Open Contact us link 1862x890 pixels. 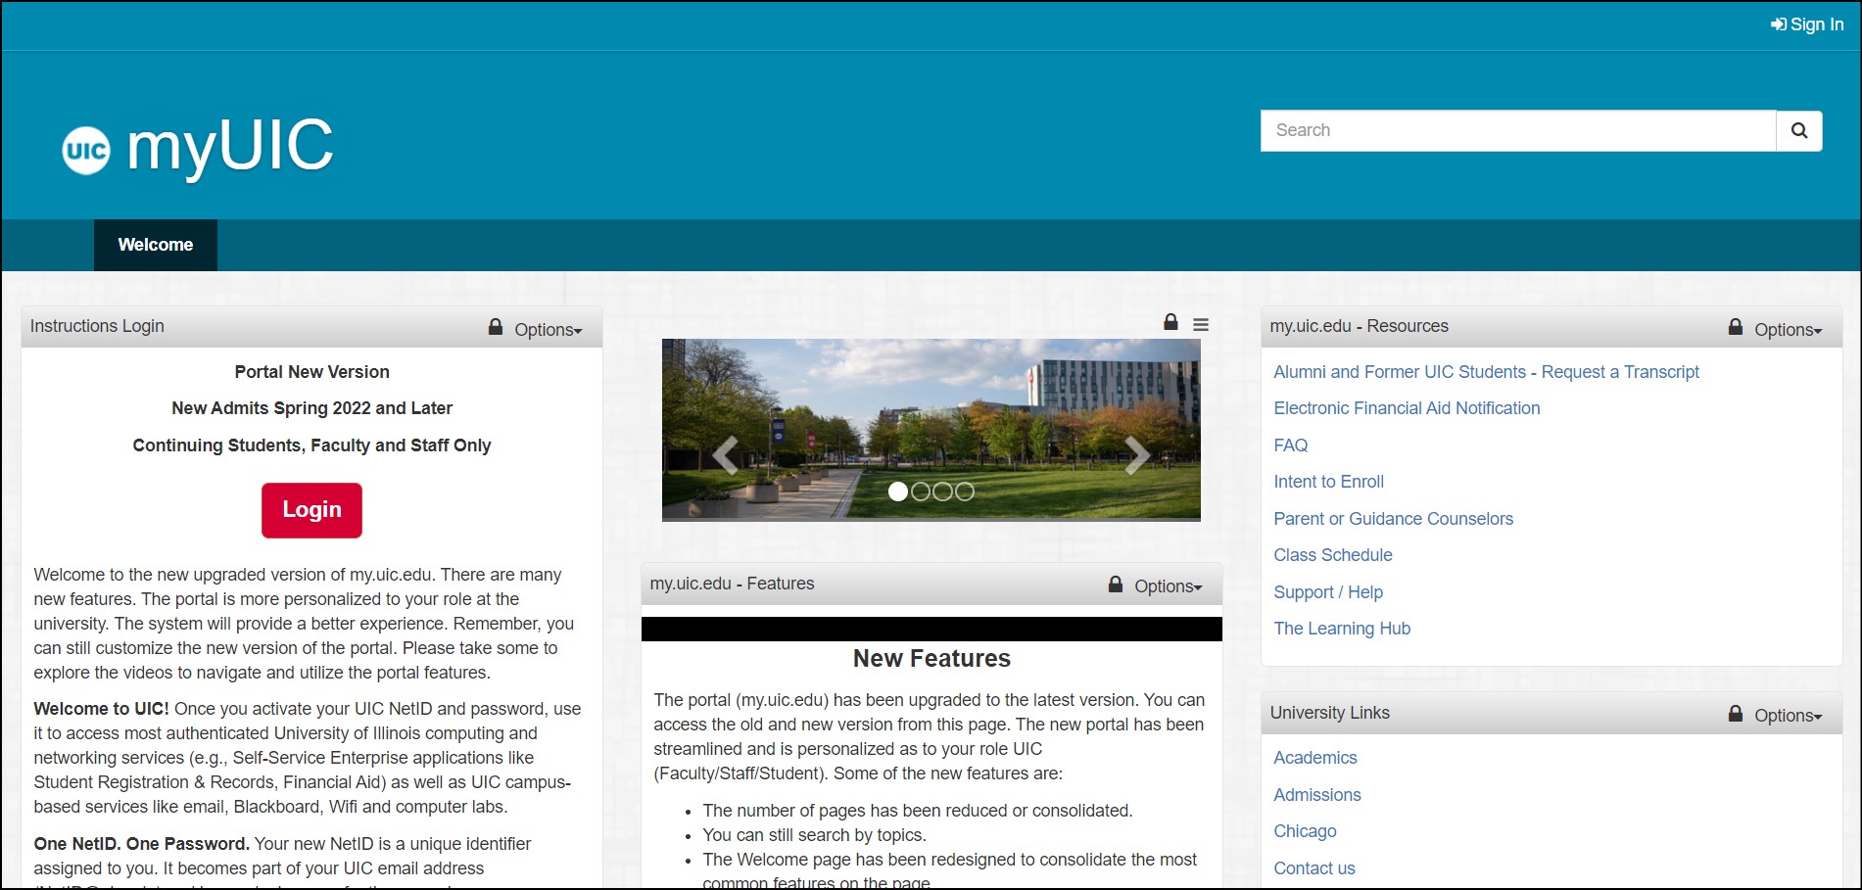point(1314,868)
